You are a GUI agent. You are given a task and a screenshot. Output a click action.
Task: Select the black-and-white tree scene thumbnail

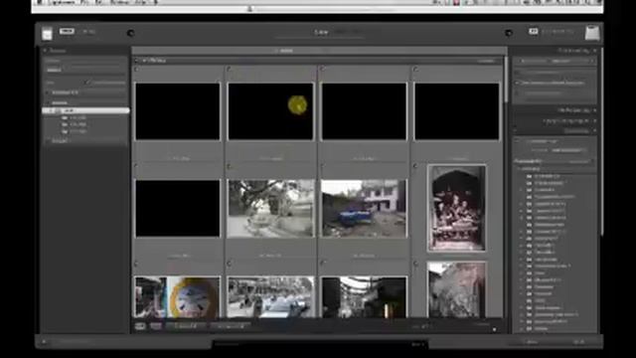pyautogui.click(x=270, y=209)
